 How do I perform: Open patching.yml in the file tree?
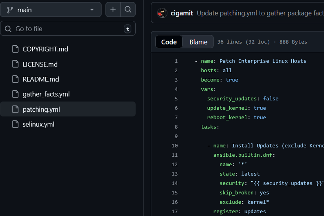(41, 109)
